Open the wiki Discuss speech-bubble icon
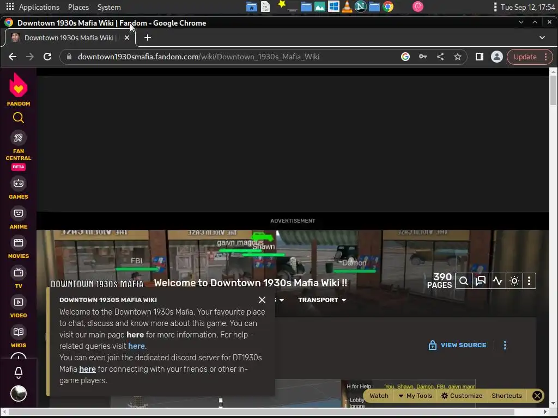This screenshot has width=558, height=418. pos(481,281)
